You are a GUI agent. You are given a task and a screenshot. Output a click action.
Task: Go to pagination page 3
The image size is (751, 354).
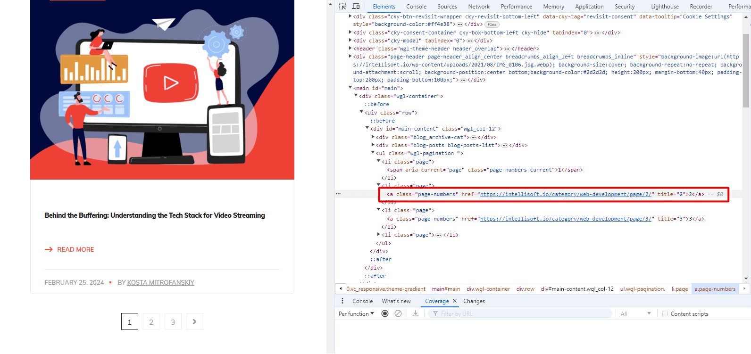click(173, 321)
